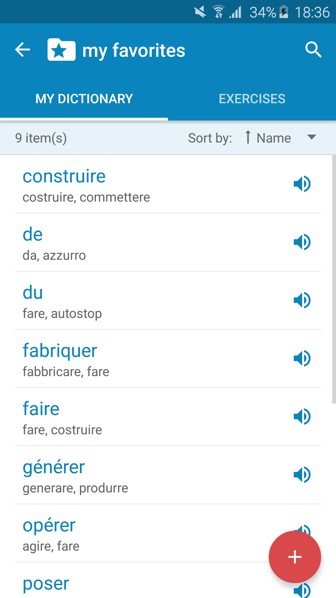Hear pronunciation of générer
This screenshot has height=598, width=336.
point(302,475)
